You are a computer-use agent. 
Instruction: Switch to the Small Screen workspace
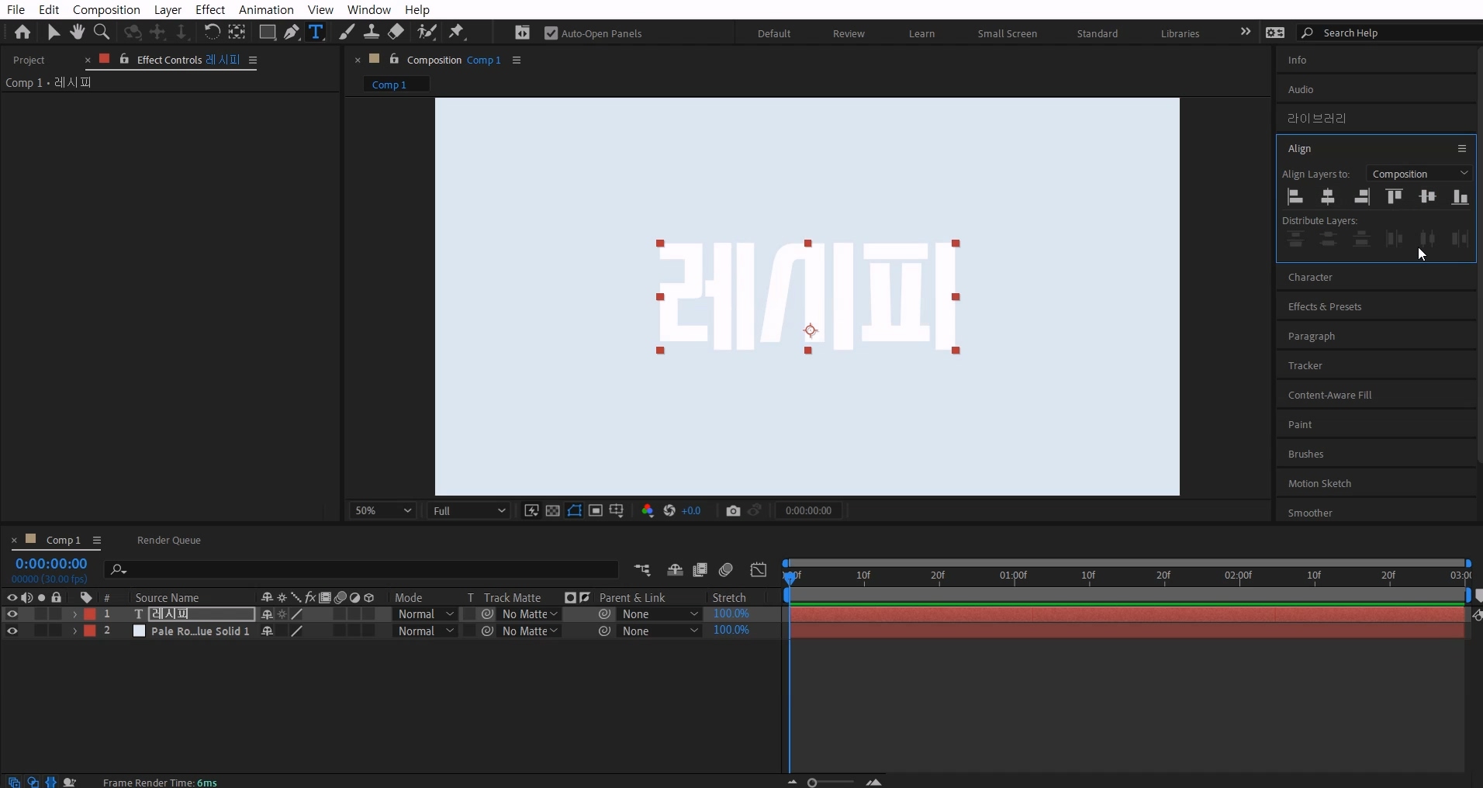[x=1008, y=33]
